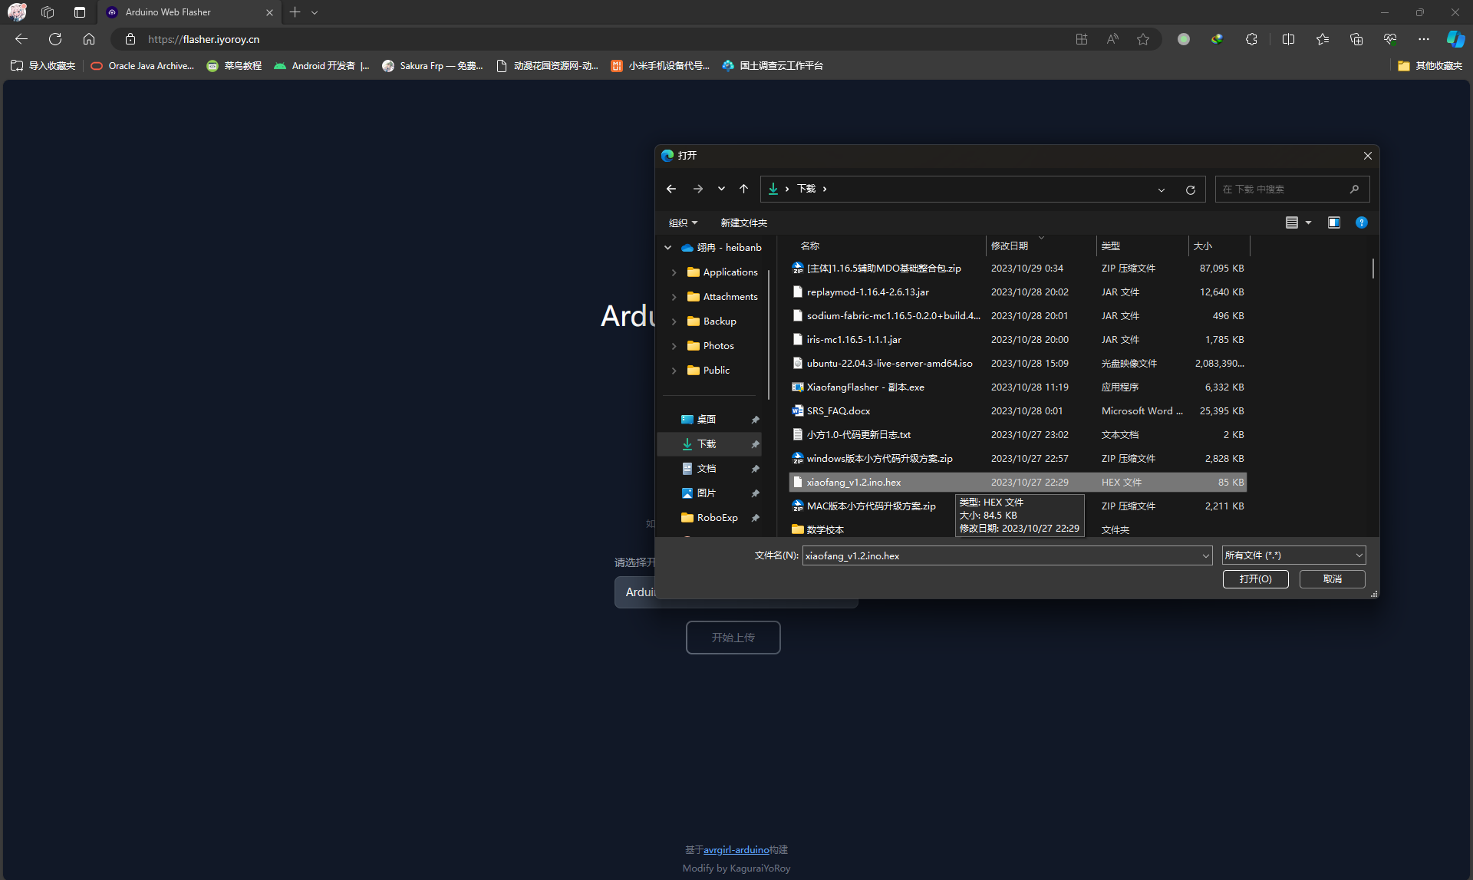Switch to Arduino Web Flasher tab
1473x880 pixels.
189,12
